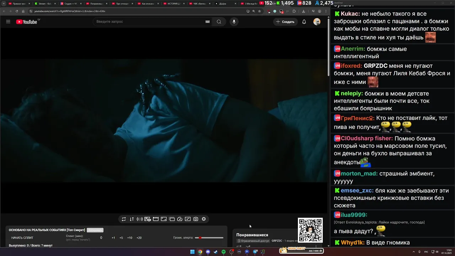The image size is (455, 256).
Task: Open Steam from the taskbar
Action: 216,252
